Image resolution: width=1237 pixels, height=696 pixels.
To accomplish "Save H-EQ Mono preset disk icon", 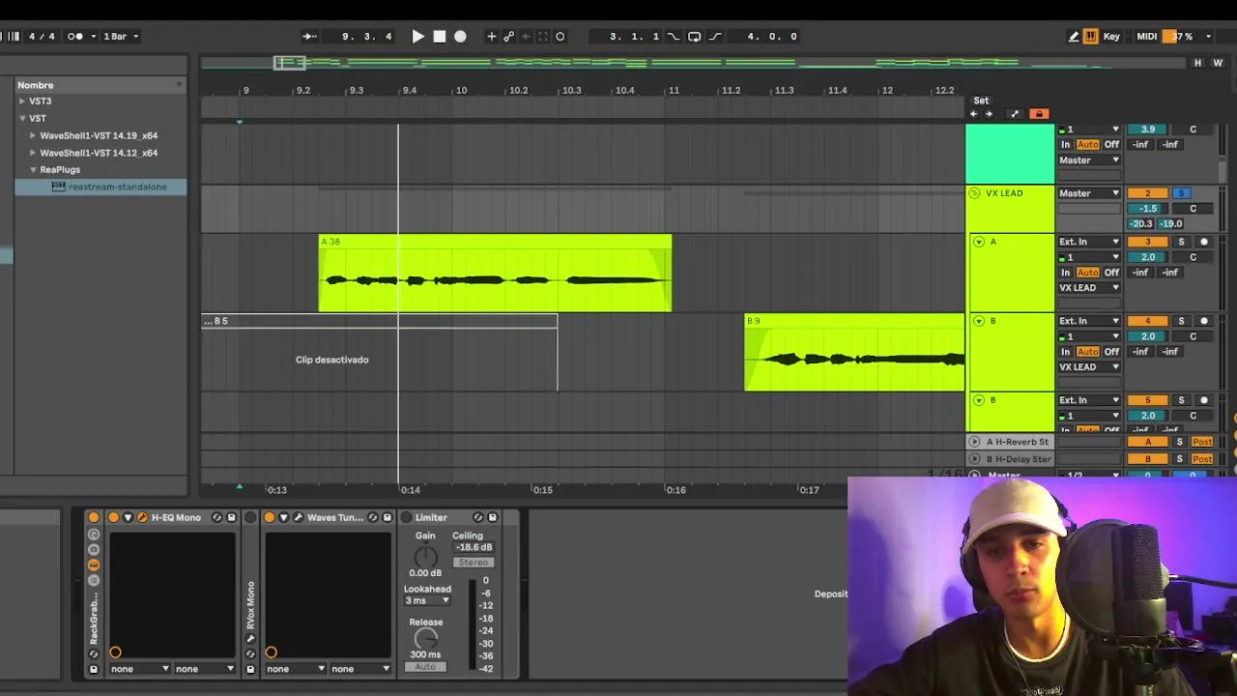I will 231,518.
